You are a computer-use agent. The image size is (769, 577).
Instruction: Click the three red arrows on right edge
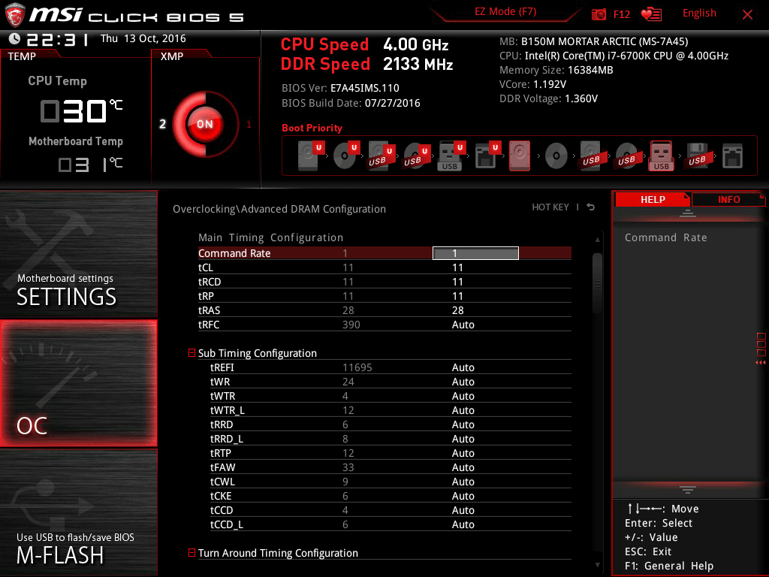tap(760, 363)
